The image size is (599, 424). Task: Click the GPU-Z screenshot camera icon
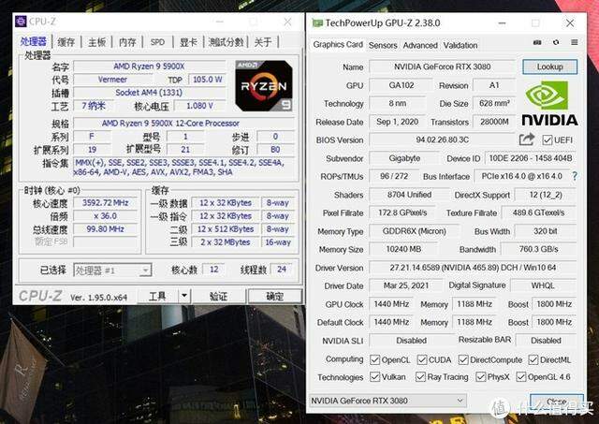(537, 42)
